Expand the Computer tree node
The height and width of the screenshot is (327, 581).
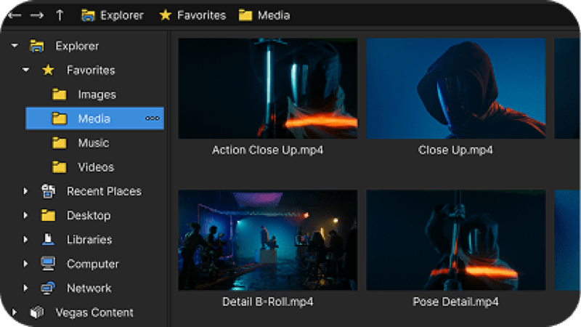click(25, 264)
